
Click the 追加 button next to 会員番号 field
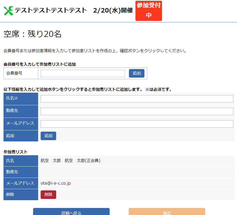pyautogui.click(x=136, y=73)
